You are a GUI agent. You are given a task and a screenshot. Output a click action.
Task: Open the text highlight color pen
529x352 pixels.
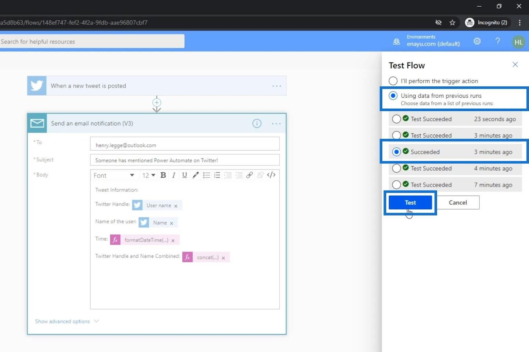click(196, 175)
